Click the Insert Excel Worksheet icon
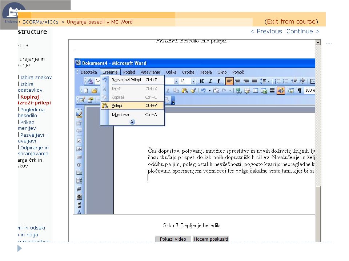The height and width of the screenshot is (261, 349). (x=264, y=91)
